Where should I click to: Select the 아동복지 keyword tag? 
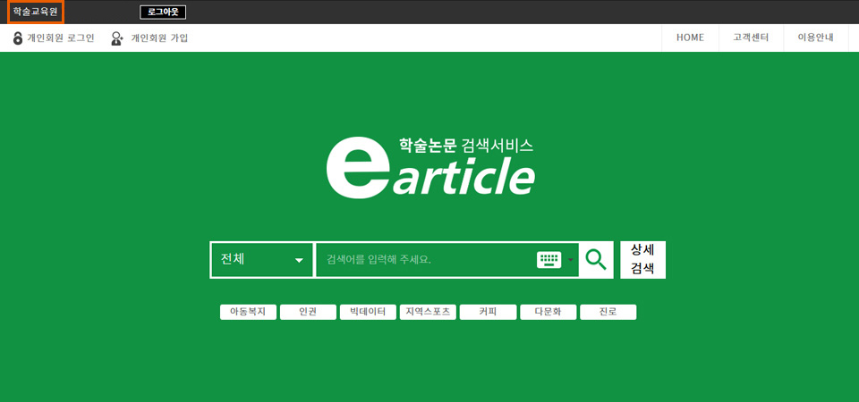click(x=248, y=313)
